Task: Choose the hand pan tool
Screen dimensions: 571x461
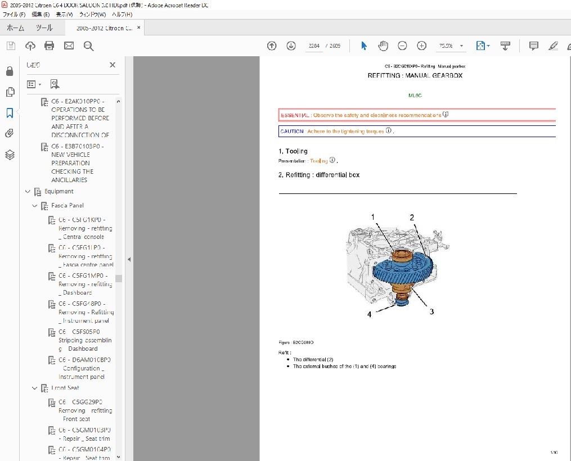Action: pos(383,46)
